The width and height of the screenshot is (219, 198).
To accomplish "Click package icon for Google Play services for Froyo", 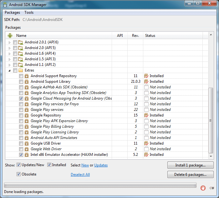I will coord(27,104).
